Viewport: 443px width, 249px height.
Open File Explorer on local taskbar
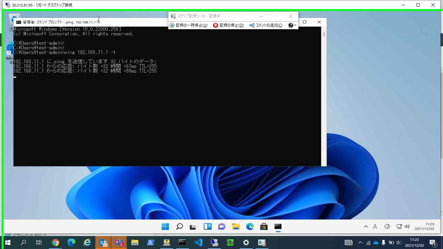click(x=135, y=243)
